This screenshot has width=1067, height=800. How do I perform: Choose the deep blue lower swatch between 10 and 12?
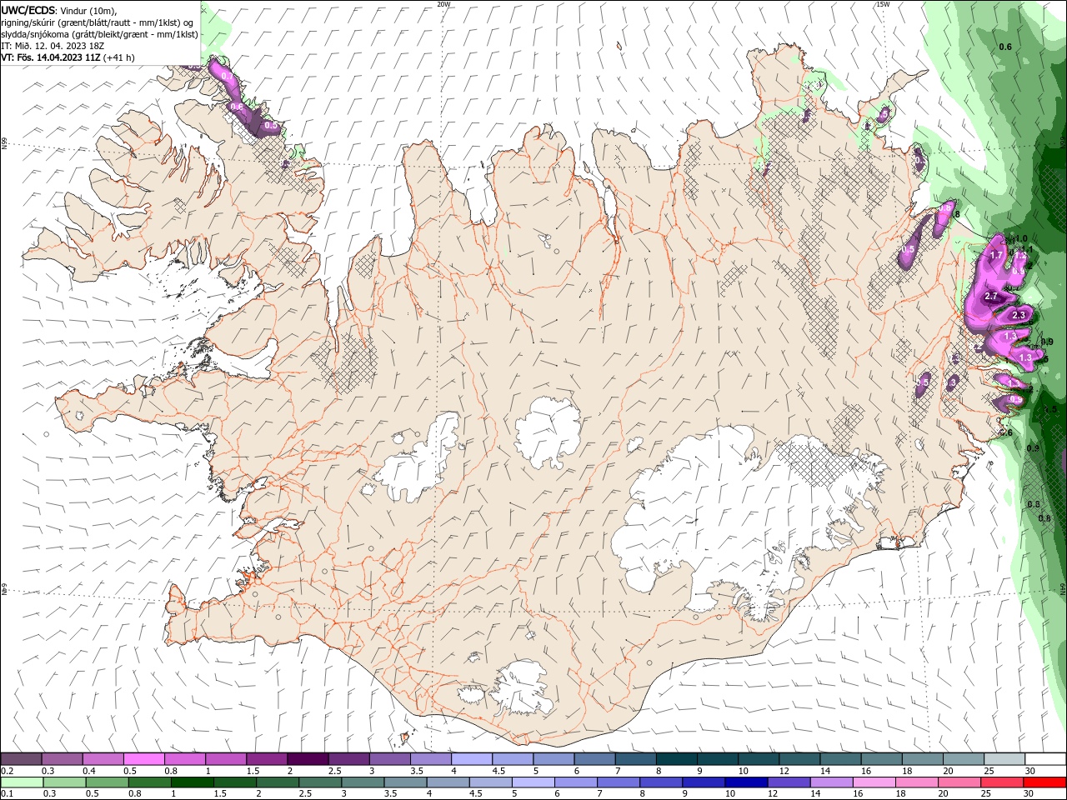(745, 782)
